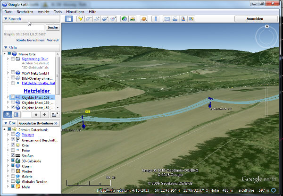
Task: Click in the search text field
Action: pyautogui.click(x=24, y=27)
